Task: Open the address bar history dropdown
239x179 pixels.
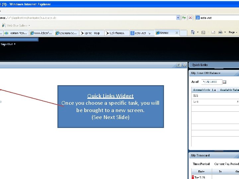Action: pyautogui.click(x=178, y=18)
